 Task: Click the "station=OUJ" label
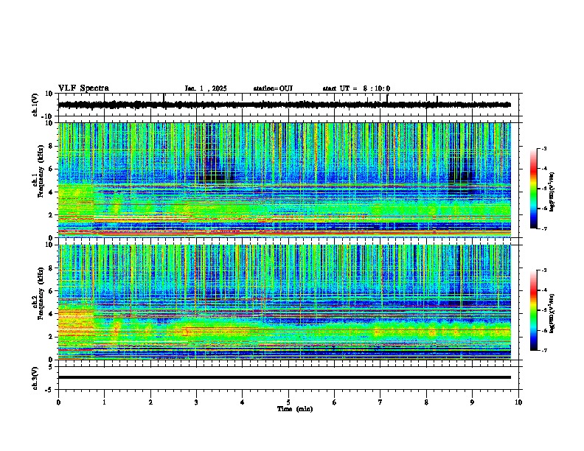pos(273,88)
